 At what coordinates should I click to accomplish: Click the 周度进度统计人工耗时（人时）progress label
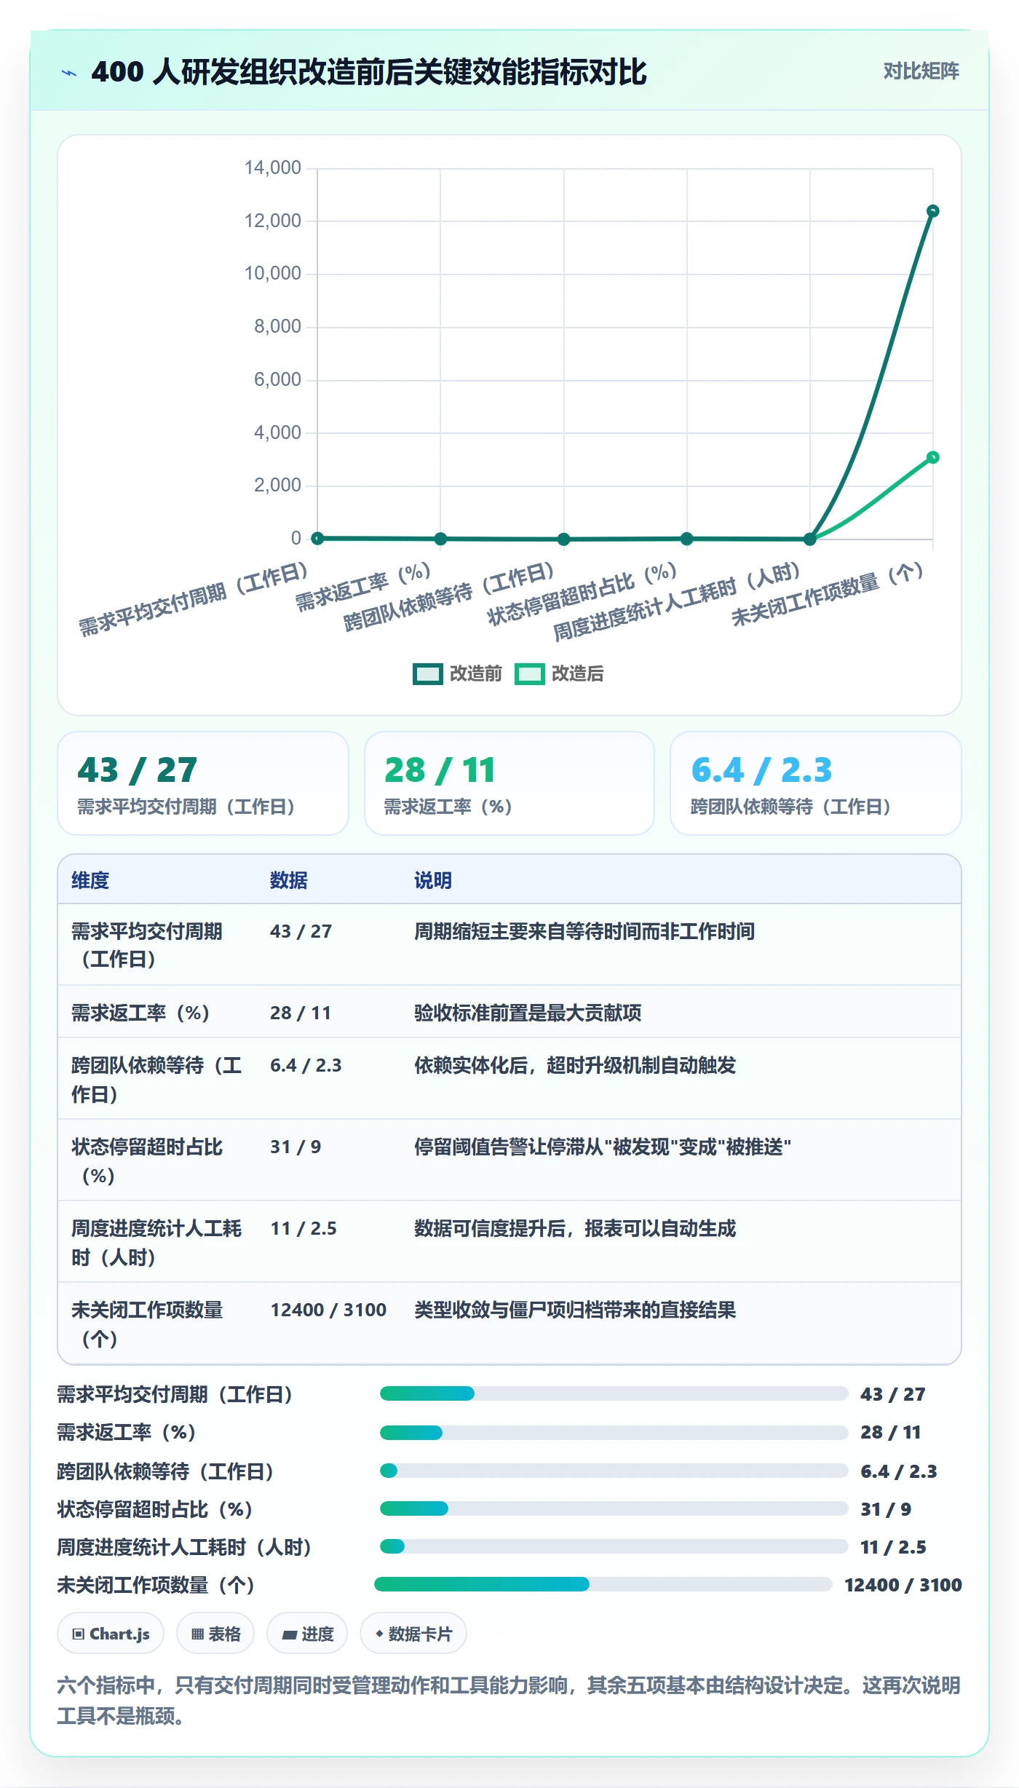coord(185,1547)
